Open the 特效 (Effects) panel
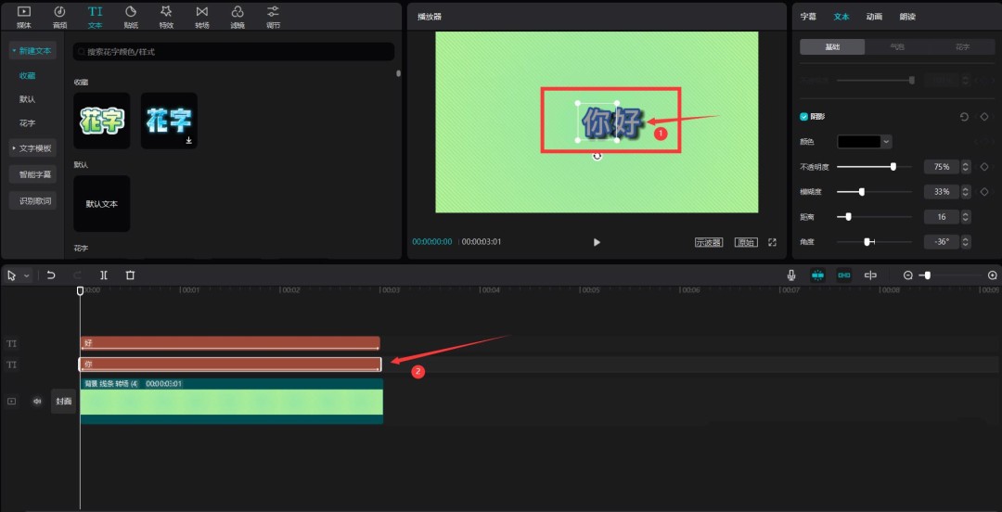Image resolution: width=1002 pixels, height=512 pixels. pos(166,16)
